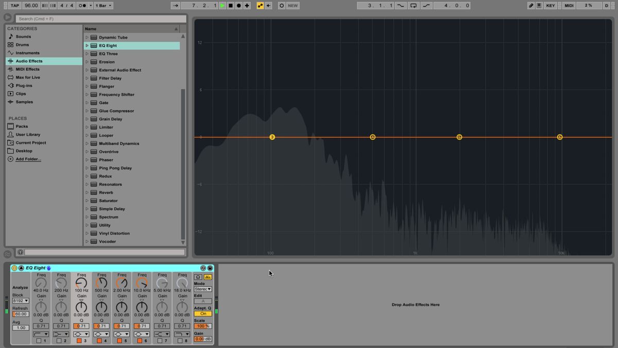The height and width of the screenshot is (348, 618).
Task: Disable EQ band 3 activator
Action: pos(79,341)
